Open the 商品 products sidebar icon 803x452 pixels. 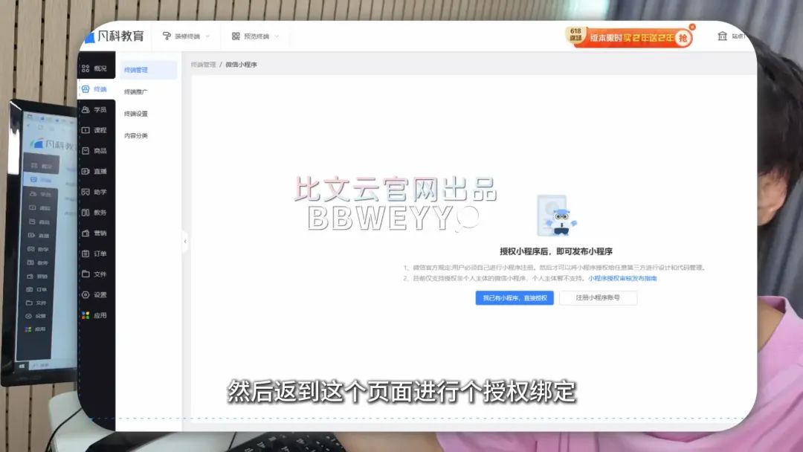pyautogui.click(x=94, y=151)
